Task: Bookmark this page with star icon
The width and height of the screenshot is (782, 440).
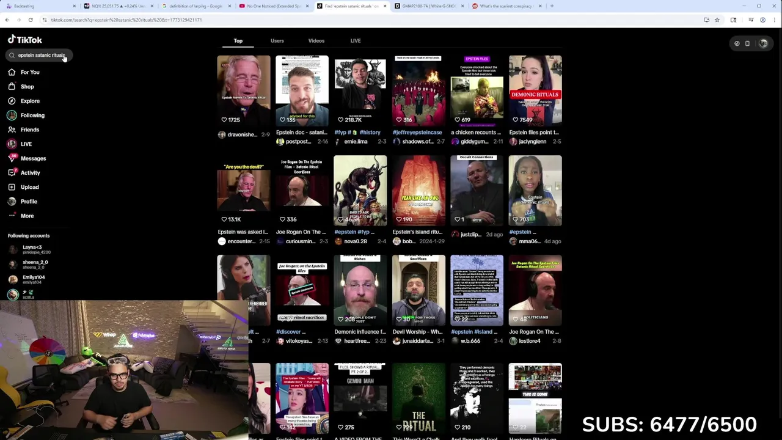Action: [717, 20]
